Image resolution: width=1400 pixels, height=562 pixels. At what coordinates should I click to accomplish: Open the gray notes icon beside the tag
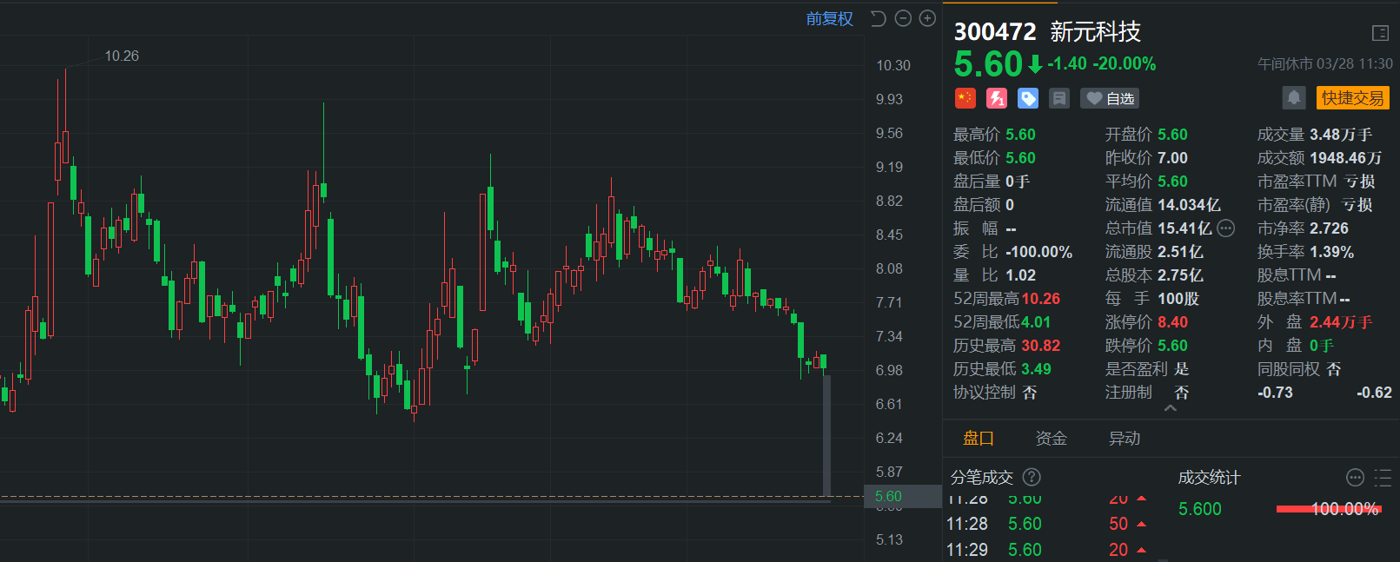click(1059, 98)
